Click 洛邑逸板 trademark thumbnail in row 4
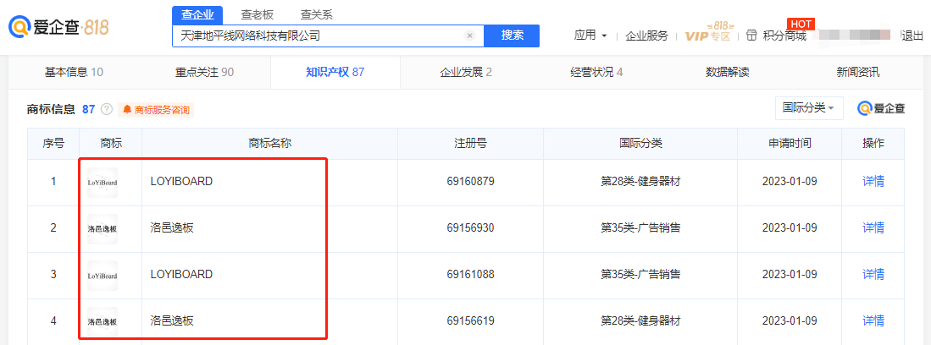Image resolution: width=931 pixels, height=345 pixels. click(x=103, y=322)
